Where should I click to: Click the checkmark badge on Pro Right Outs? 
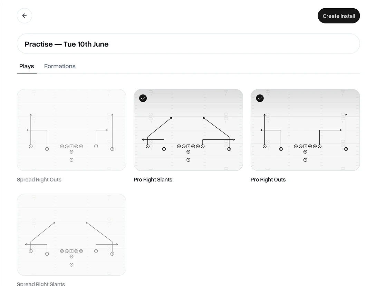[260, 98]
